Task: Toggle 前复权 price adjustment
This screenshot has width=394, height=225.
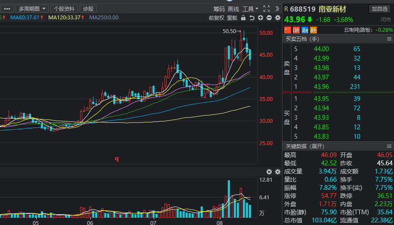Action: click(216, 18)
